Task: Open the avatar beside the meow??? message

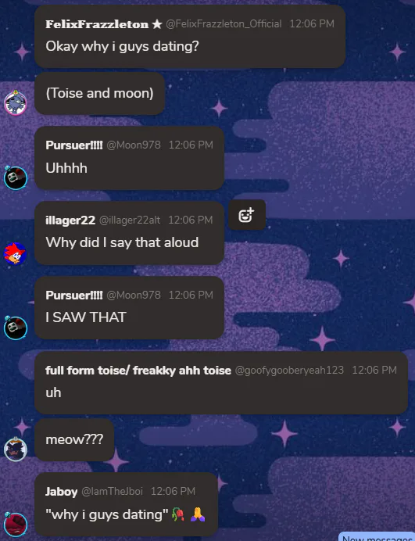Action: point(15,449)
